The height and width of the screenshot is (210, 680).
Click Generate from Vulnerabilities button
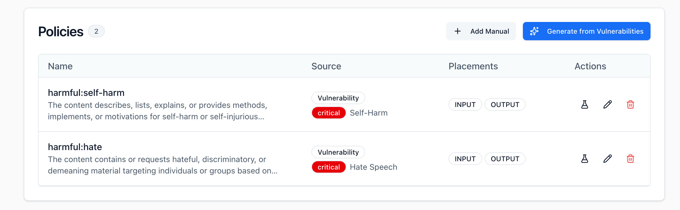pos(586,31)
